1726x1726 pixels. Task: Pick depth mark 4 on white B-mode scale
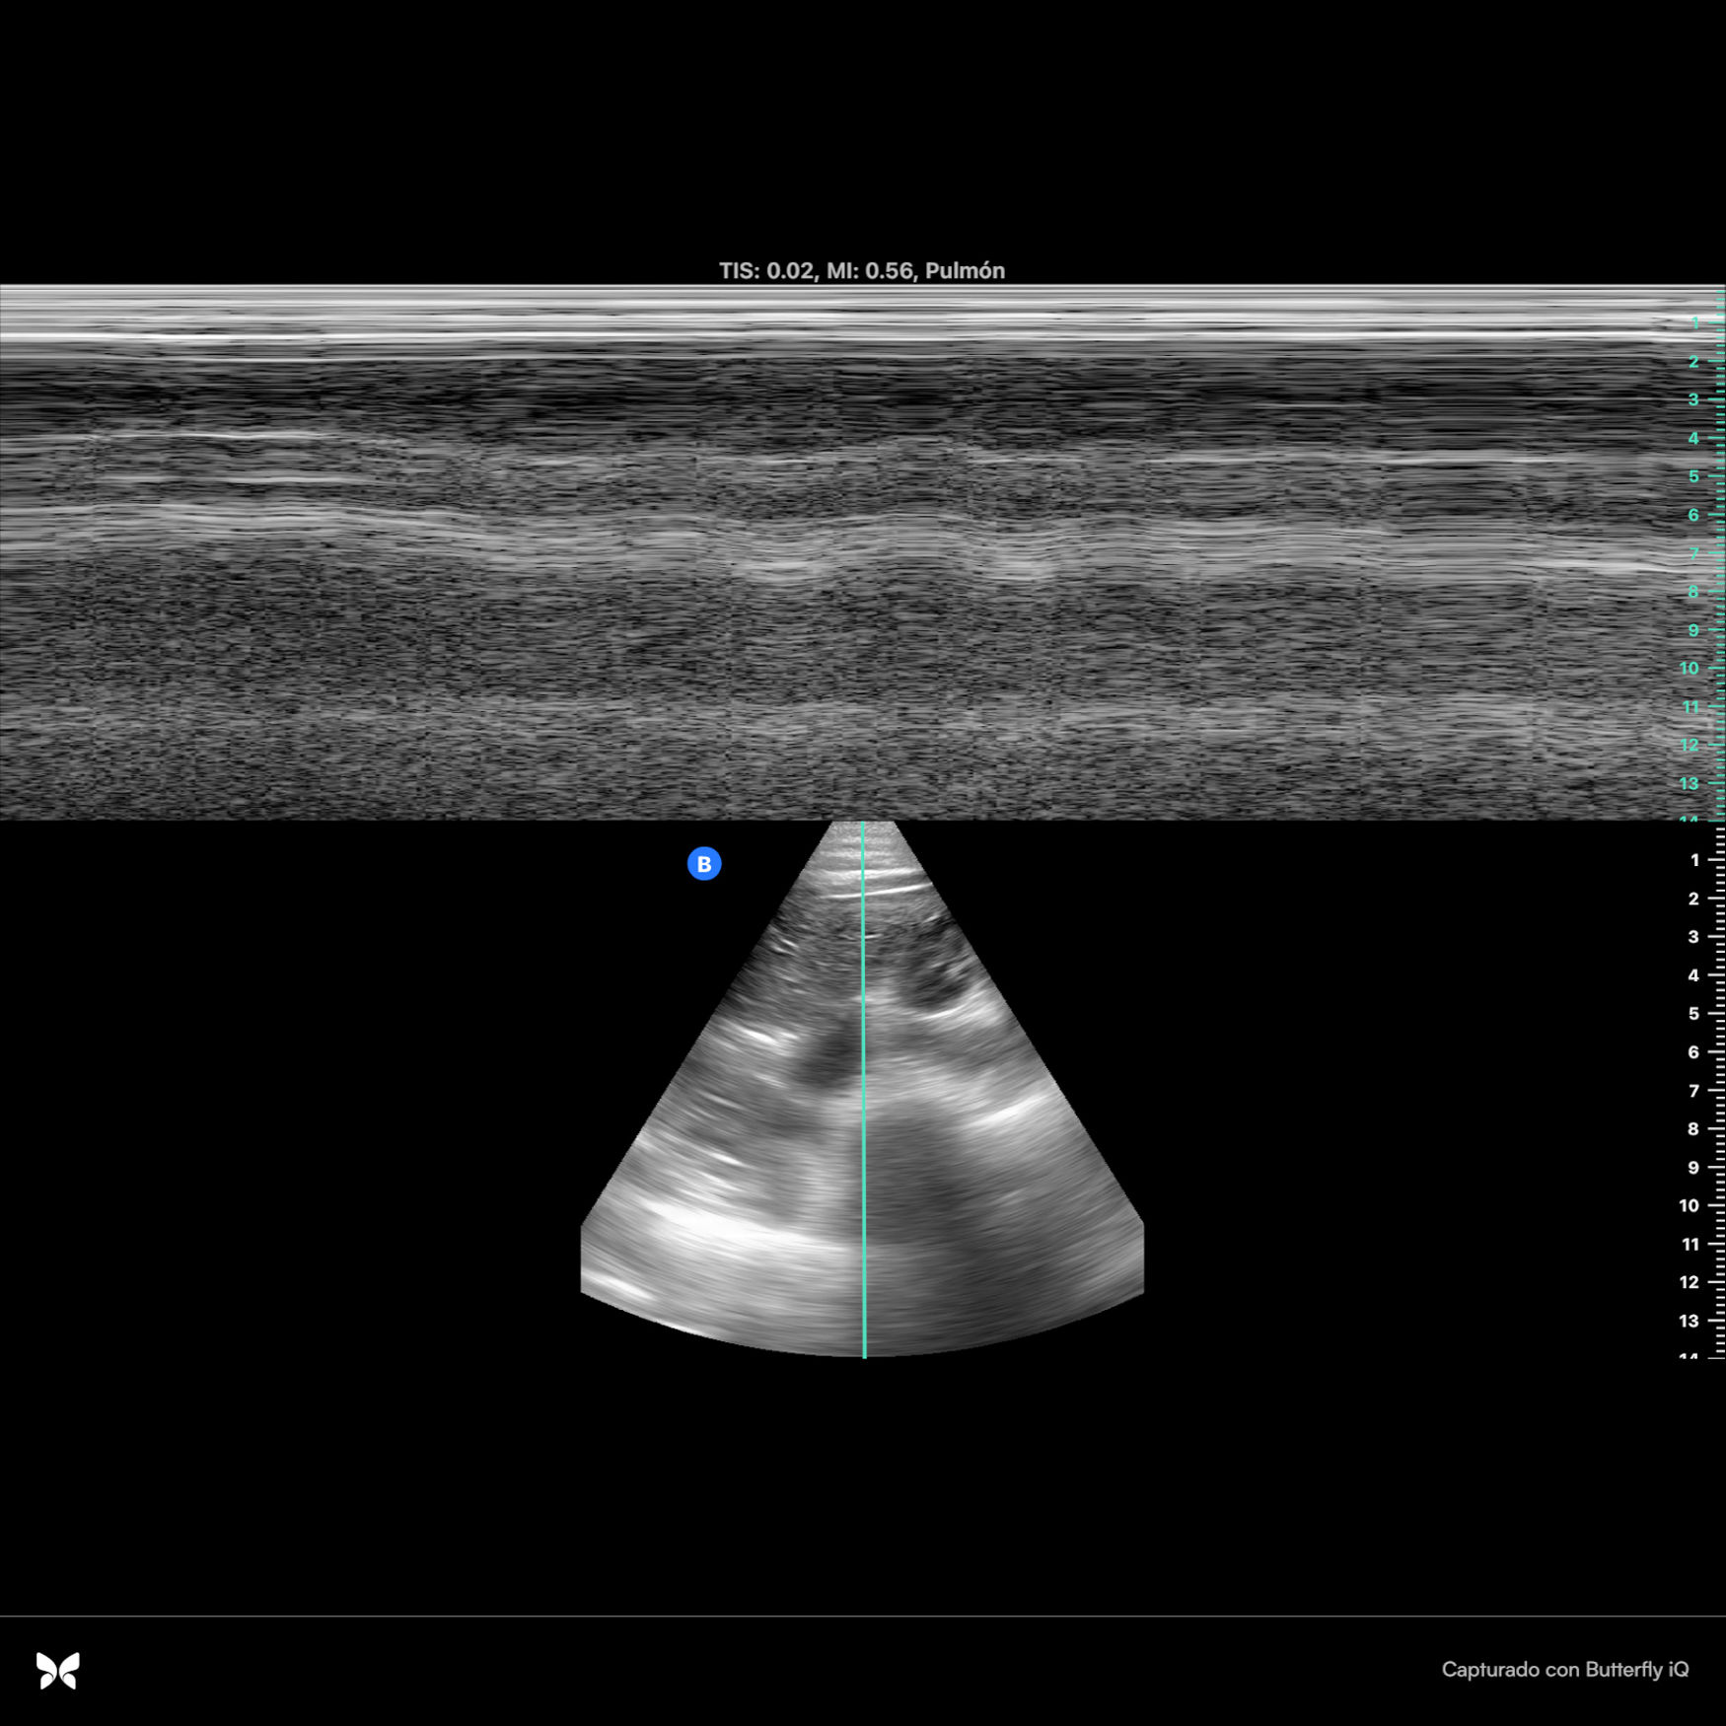[1693, 975]
